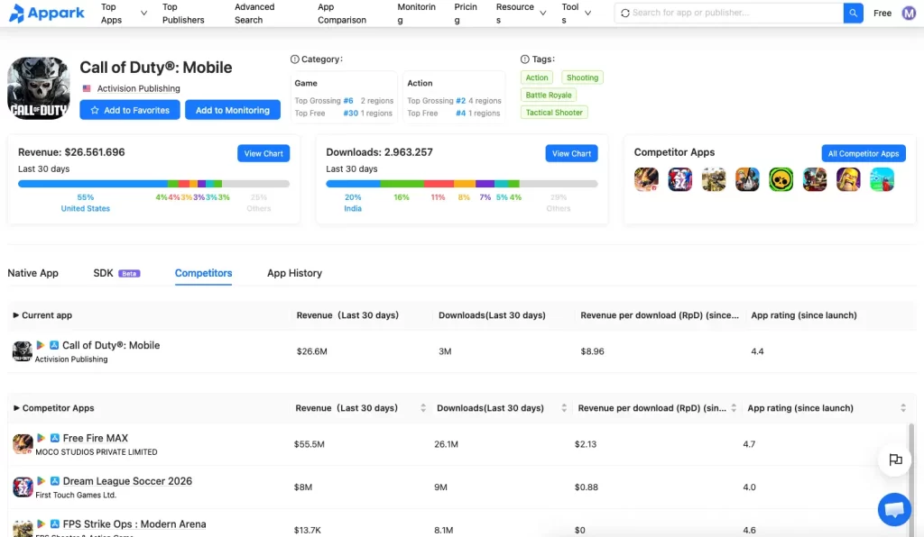Click App Store icon beside Dream League Soccer

coord(55,481)
